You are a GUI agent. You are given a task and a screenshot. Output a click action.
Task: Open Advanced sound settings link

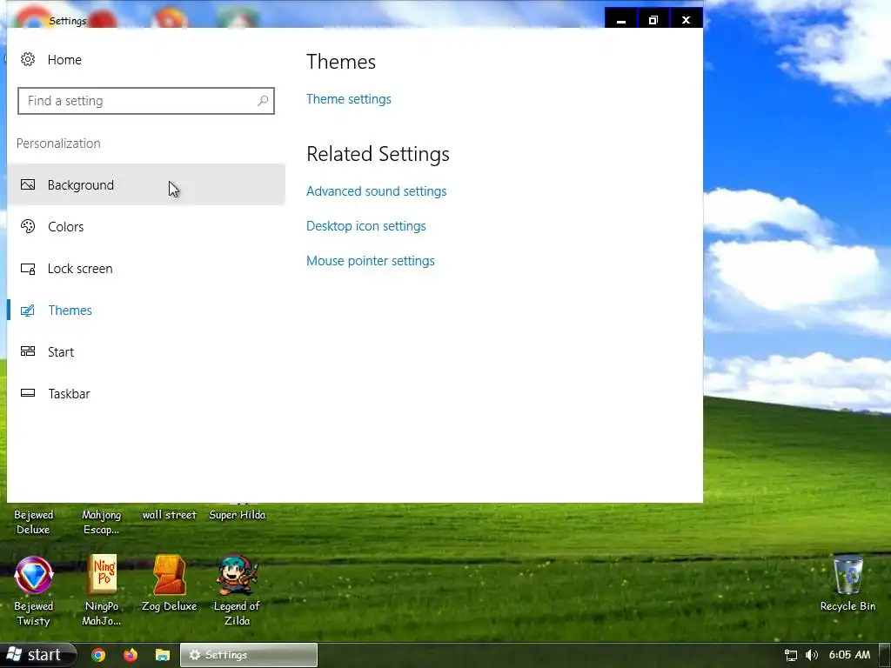pyautogui.click(x=376, y=191)
